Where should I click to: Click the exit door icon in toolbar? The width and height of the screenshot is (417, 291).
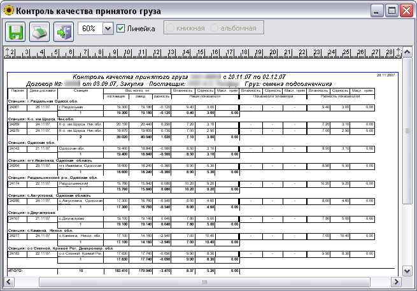click(x=63, y=31)
